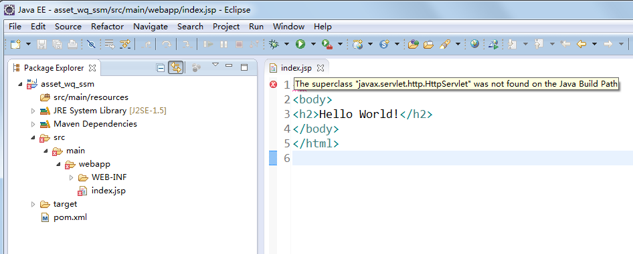Click Collapse All in Package Explorer
Screen dimensions: 633x254
pos(161,68)
